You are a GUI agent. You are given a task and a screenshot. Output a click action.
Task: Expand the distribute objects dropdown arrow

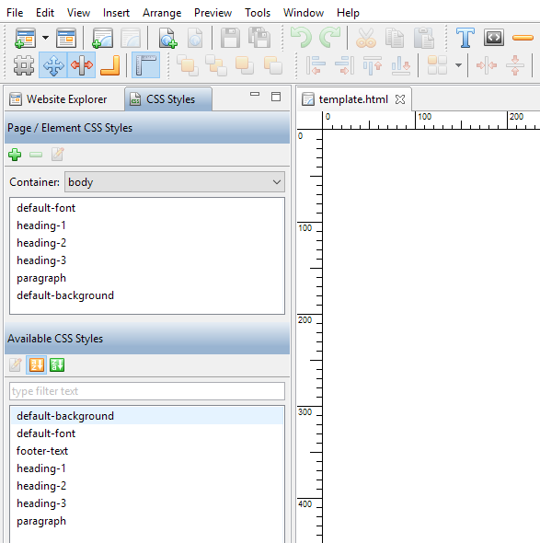(458, 65)
